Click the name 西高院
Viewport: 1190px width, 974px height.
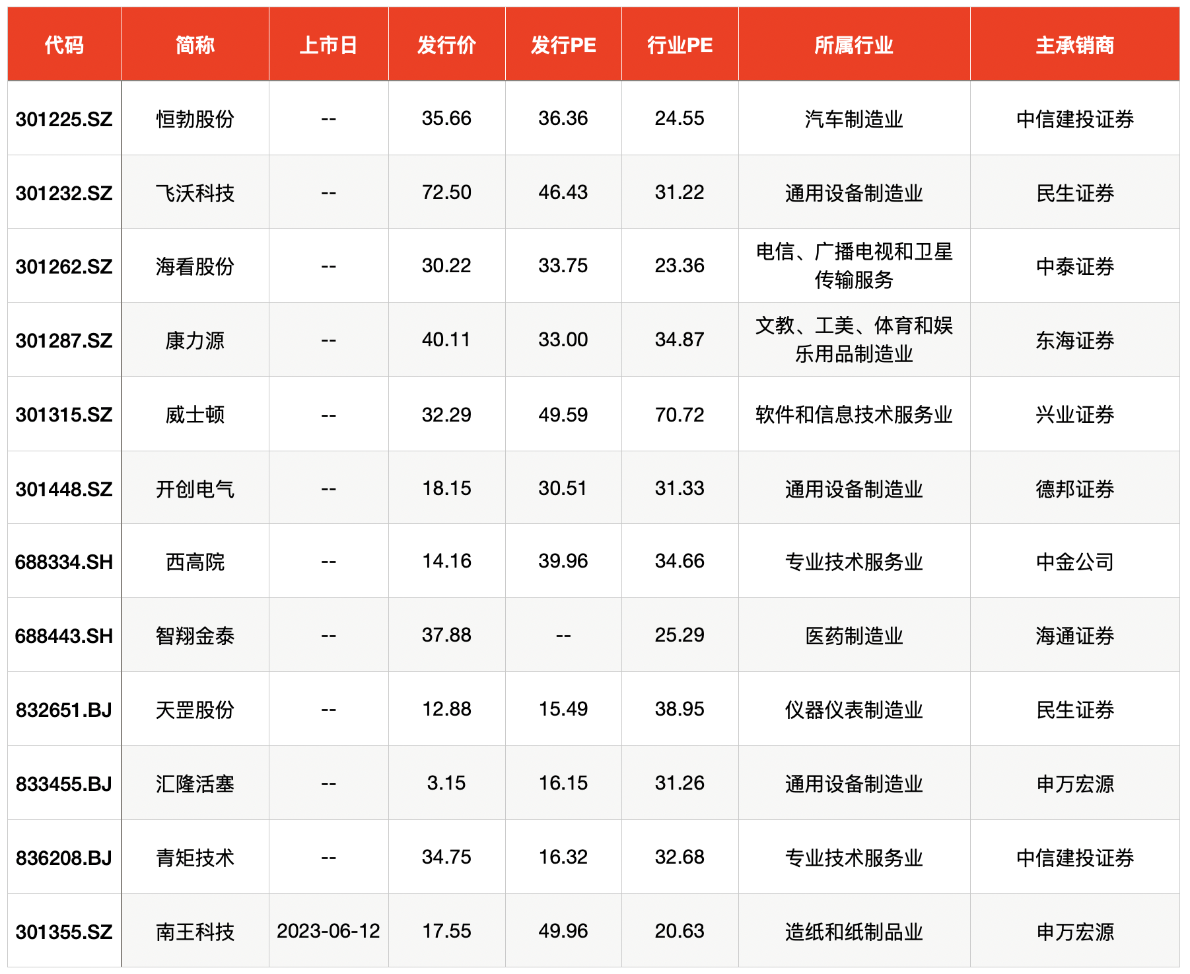pos(195,562)
